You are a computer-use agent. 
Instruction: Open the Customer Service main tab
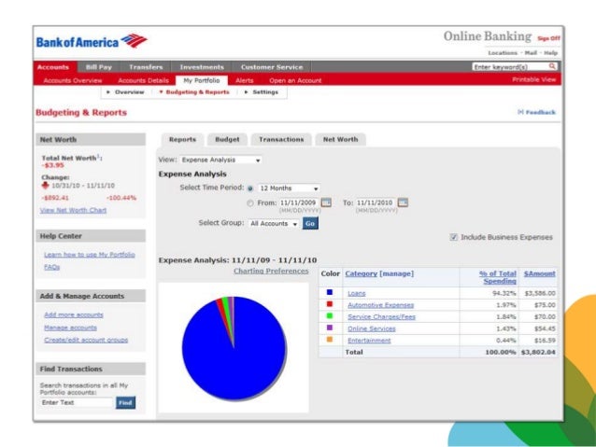[272, 67]
